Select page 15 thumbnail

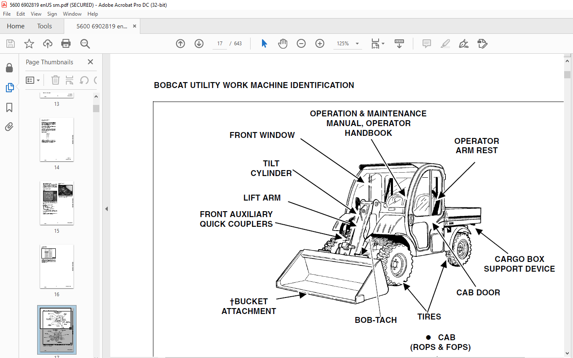tap(57, 203)
